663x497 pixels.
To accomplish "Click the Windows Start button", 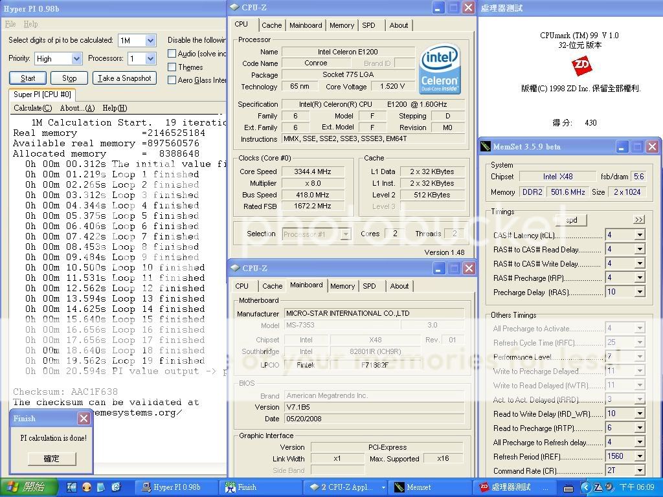I will coord(25,487).
